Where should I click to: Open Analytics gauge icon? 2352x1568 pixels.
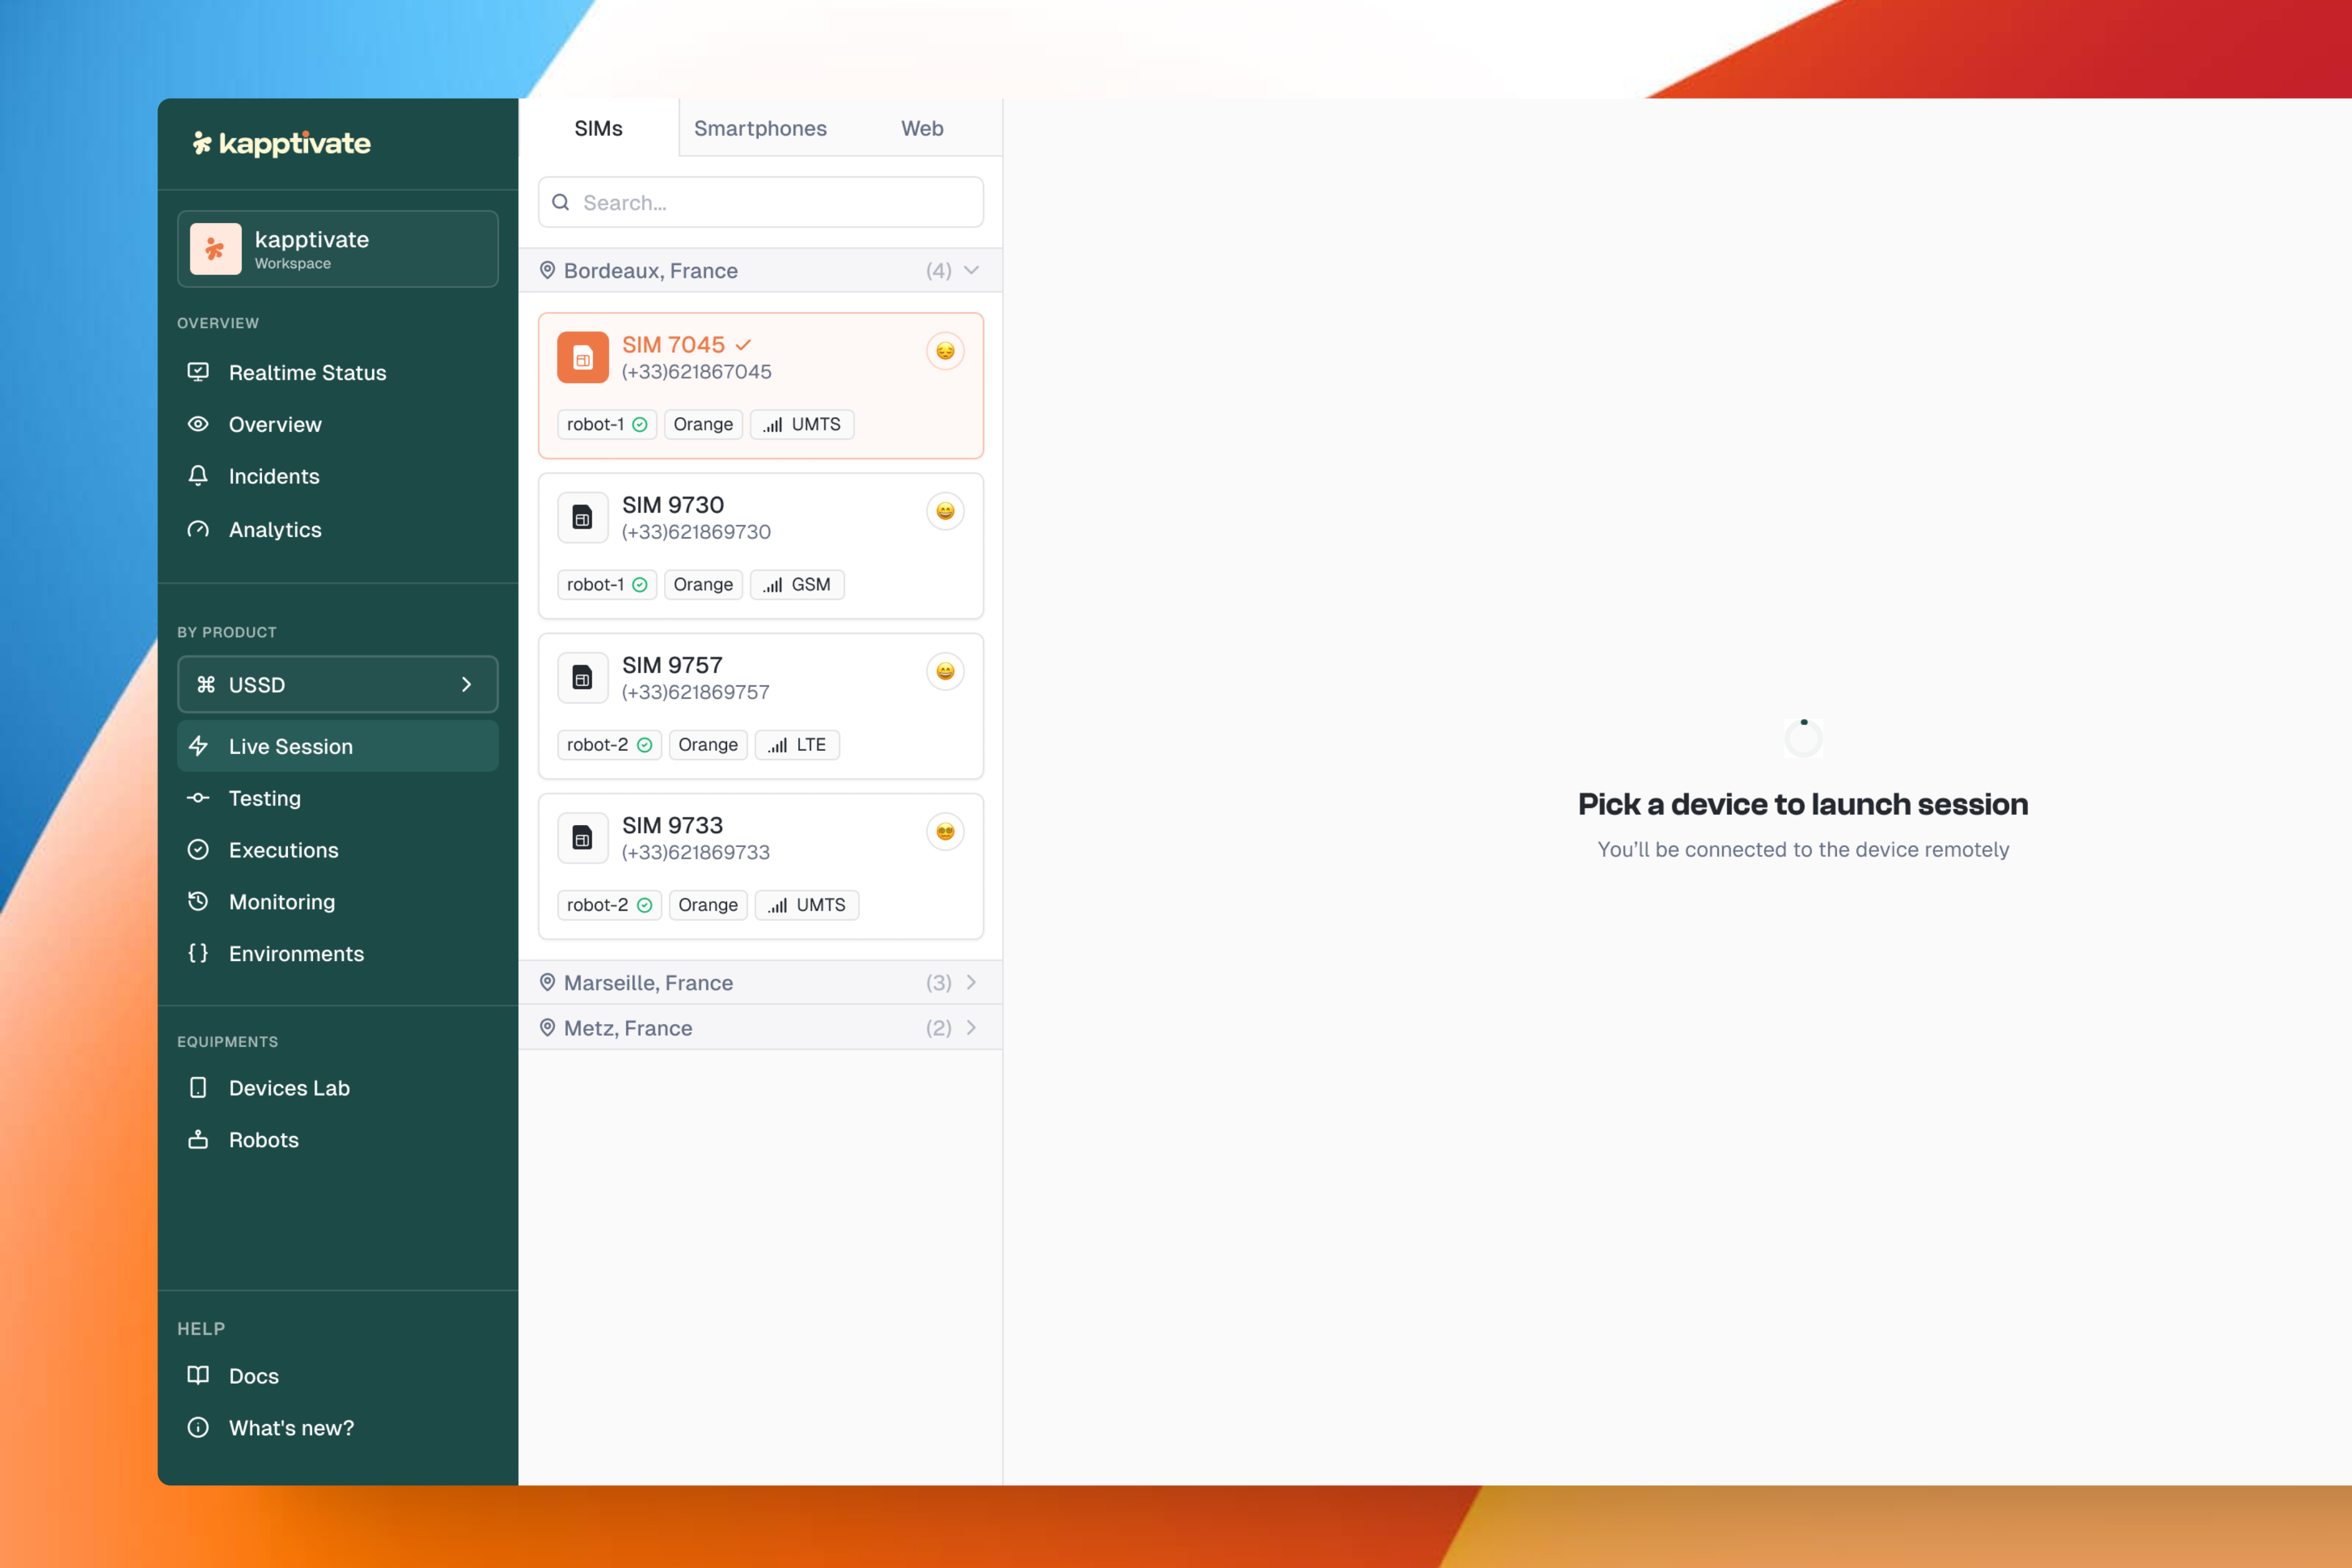pos(198,529)
